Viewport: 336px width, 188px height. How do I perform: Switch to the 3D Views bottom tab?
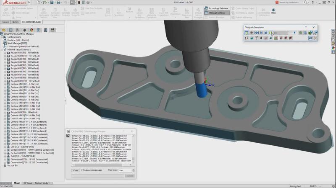pos(28,183)
